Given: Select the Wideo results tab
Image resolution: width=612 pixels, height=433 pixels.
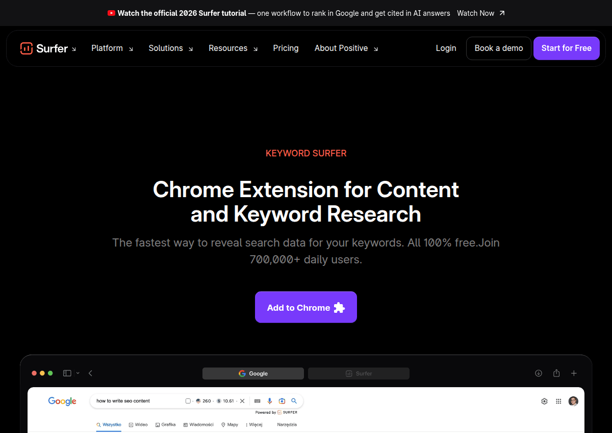Looking at the screenshot, I should [138, 424].
